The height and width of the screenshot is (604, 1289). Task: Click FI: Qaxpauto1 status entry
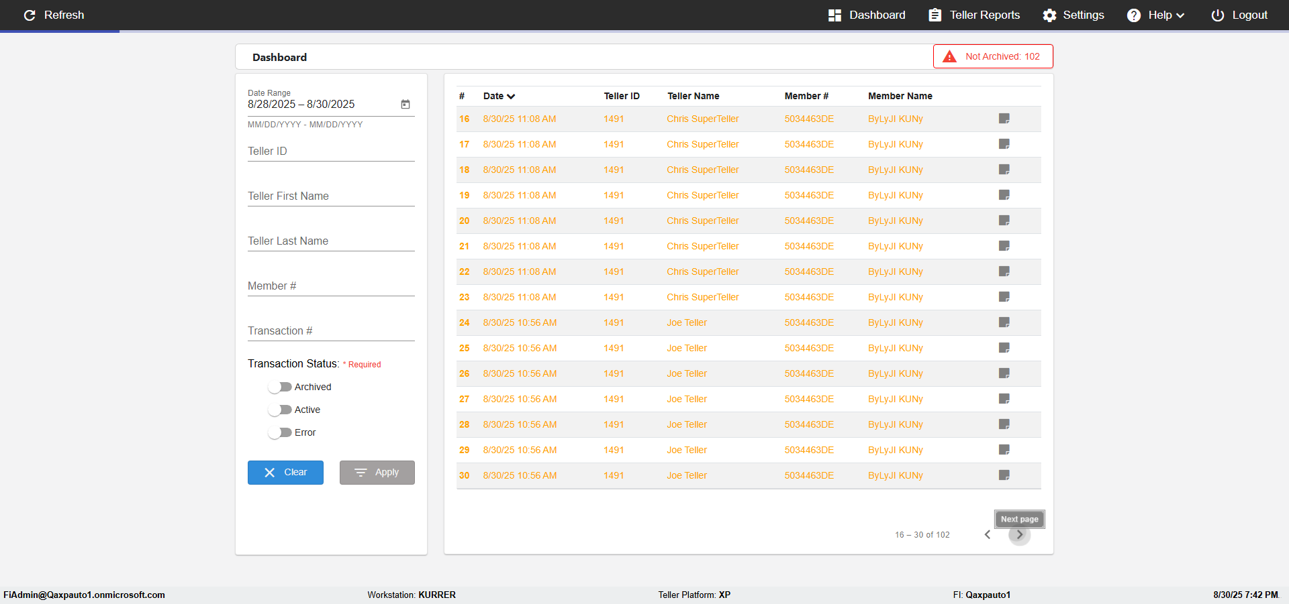982,595
